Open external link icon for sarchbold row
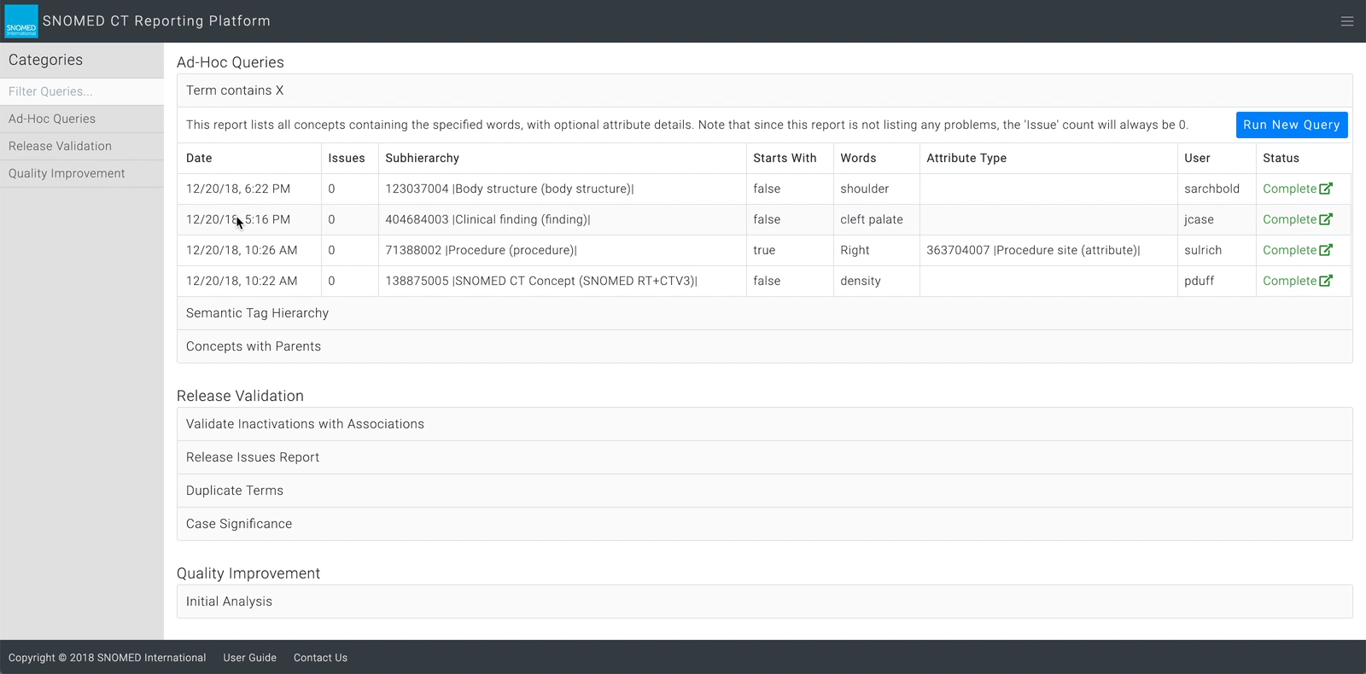 pyautogui.click(x=1326, y=189)
